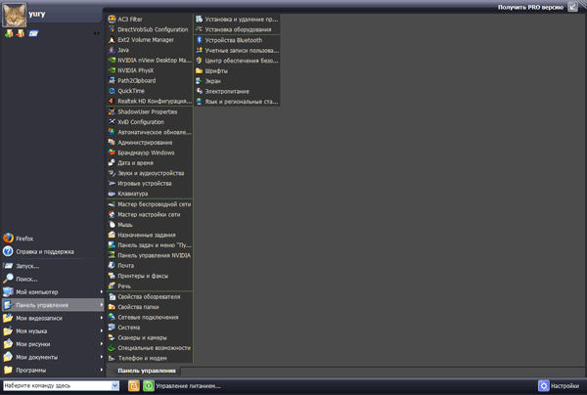Open Учетные записи пользователей entry
This screenshot has height=395, width=587.
point(237,50)
